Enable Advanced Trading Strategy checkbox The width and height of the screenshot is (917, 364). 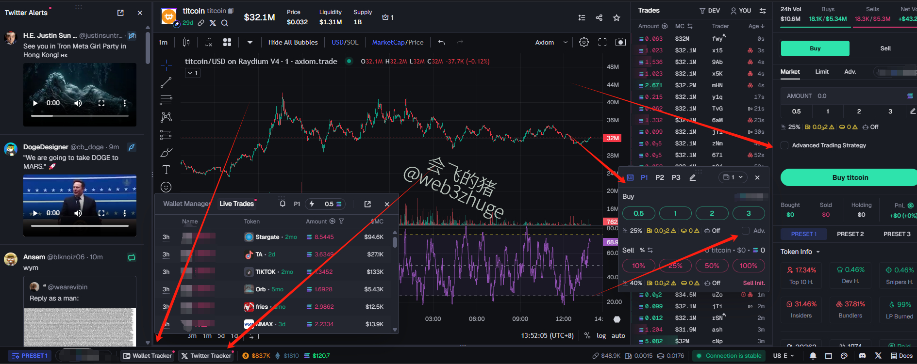coord(784,145)
